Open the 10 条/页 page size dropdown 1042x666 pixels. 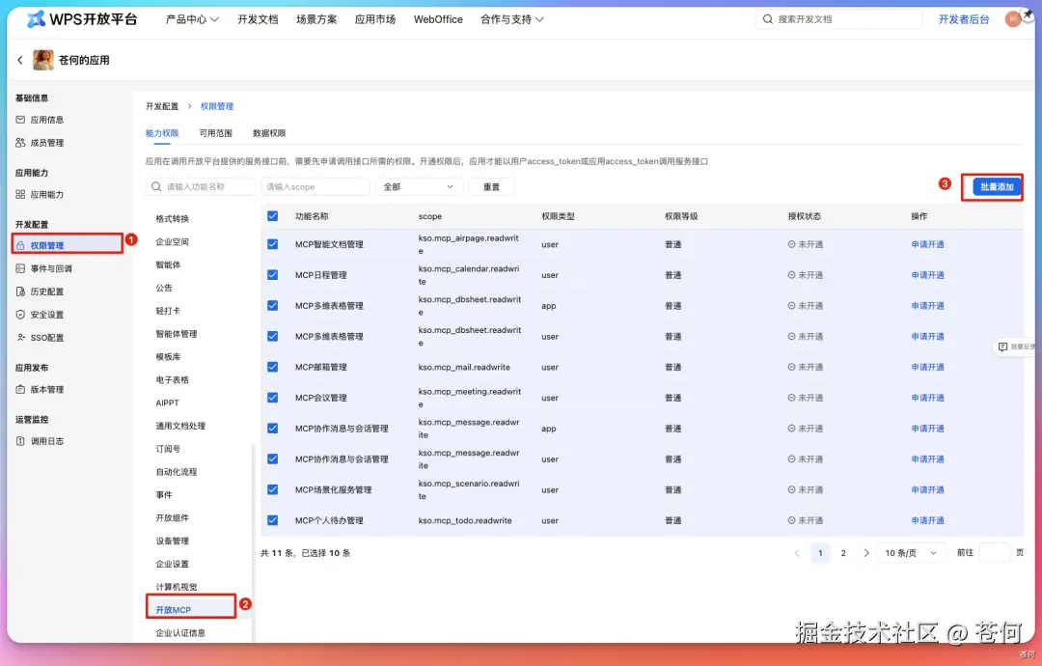coord(911,553)
